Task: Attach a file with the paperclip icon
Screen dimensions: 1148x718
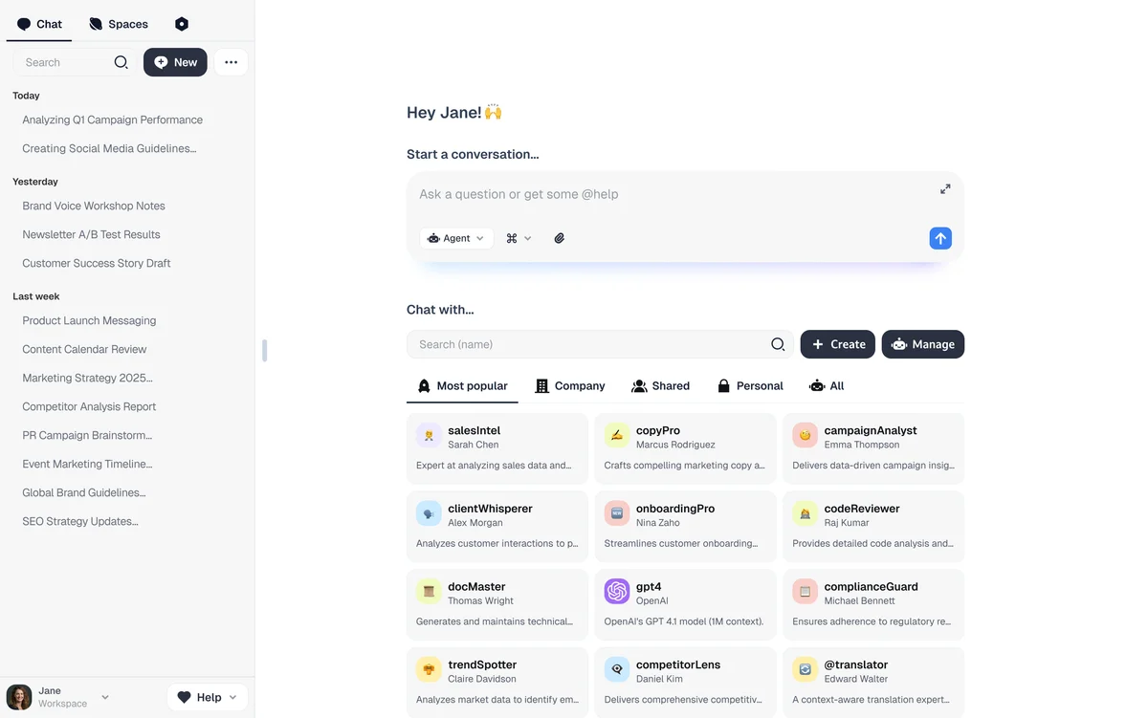Action: click(x=560, y=237)
